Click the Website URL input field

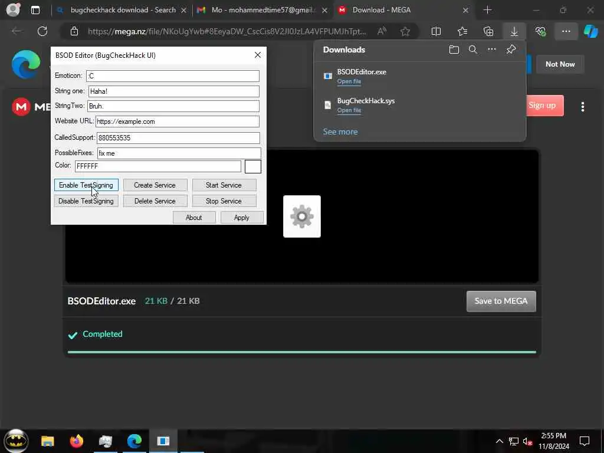[177, 122]
